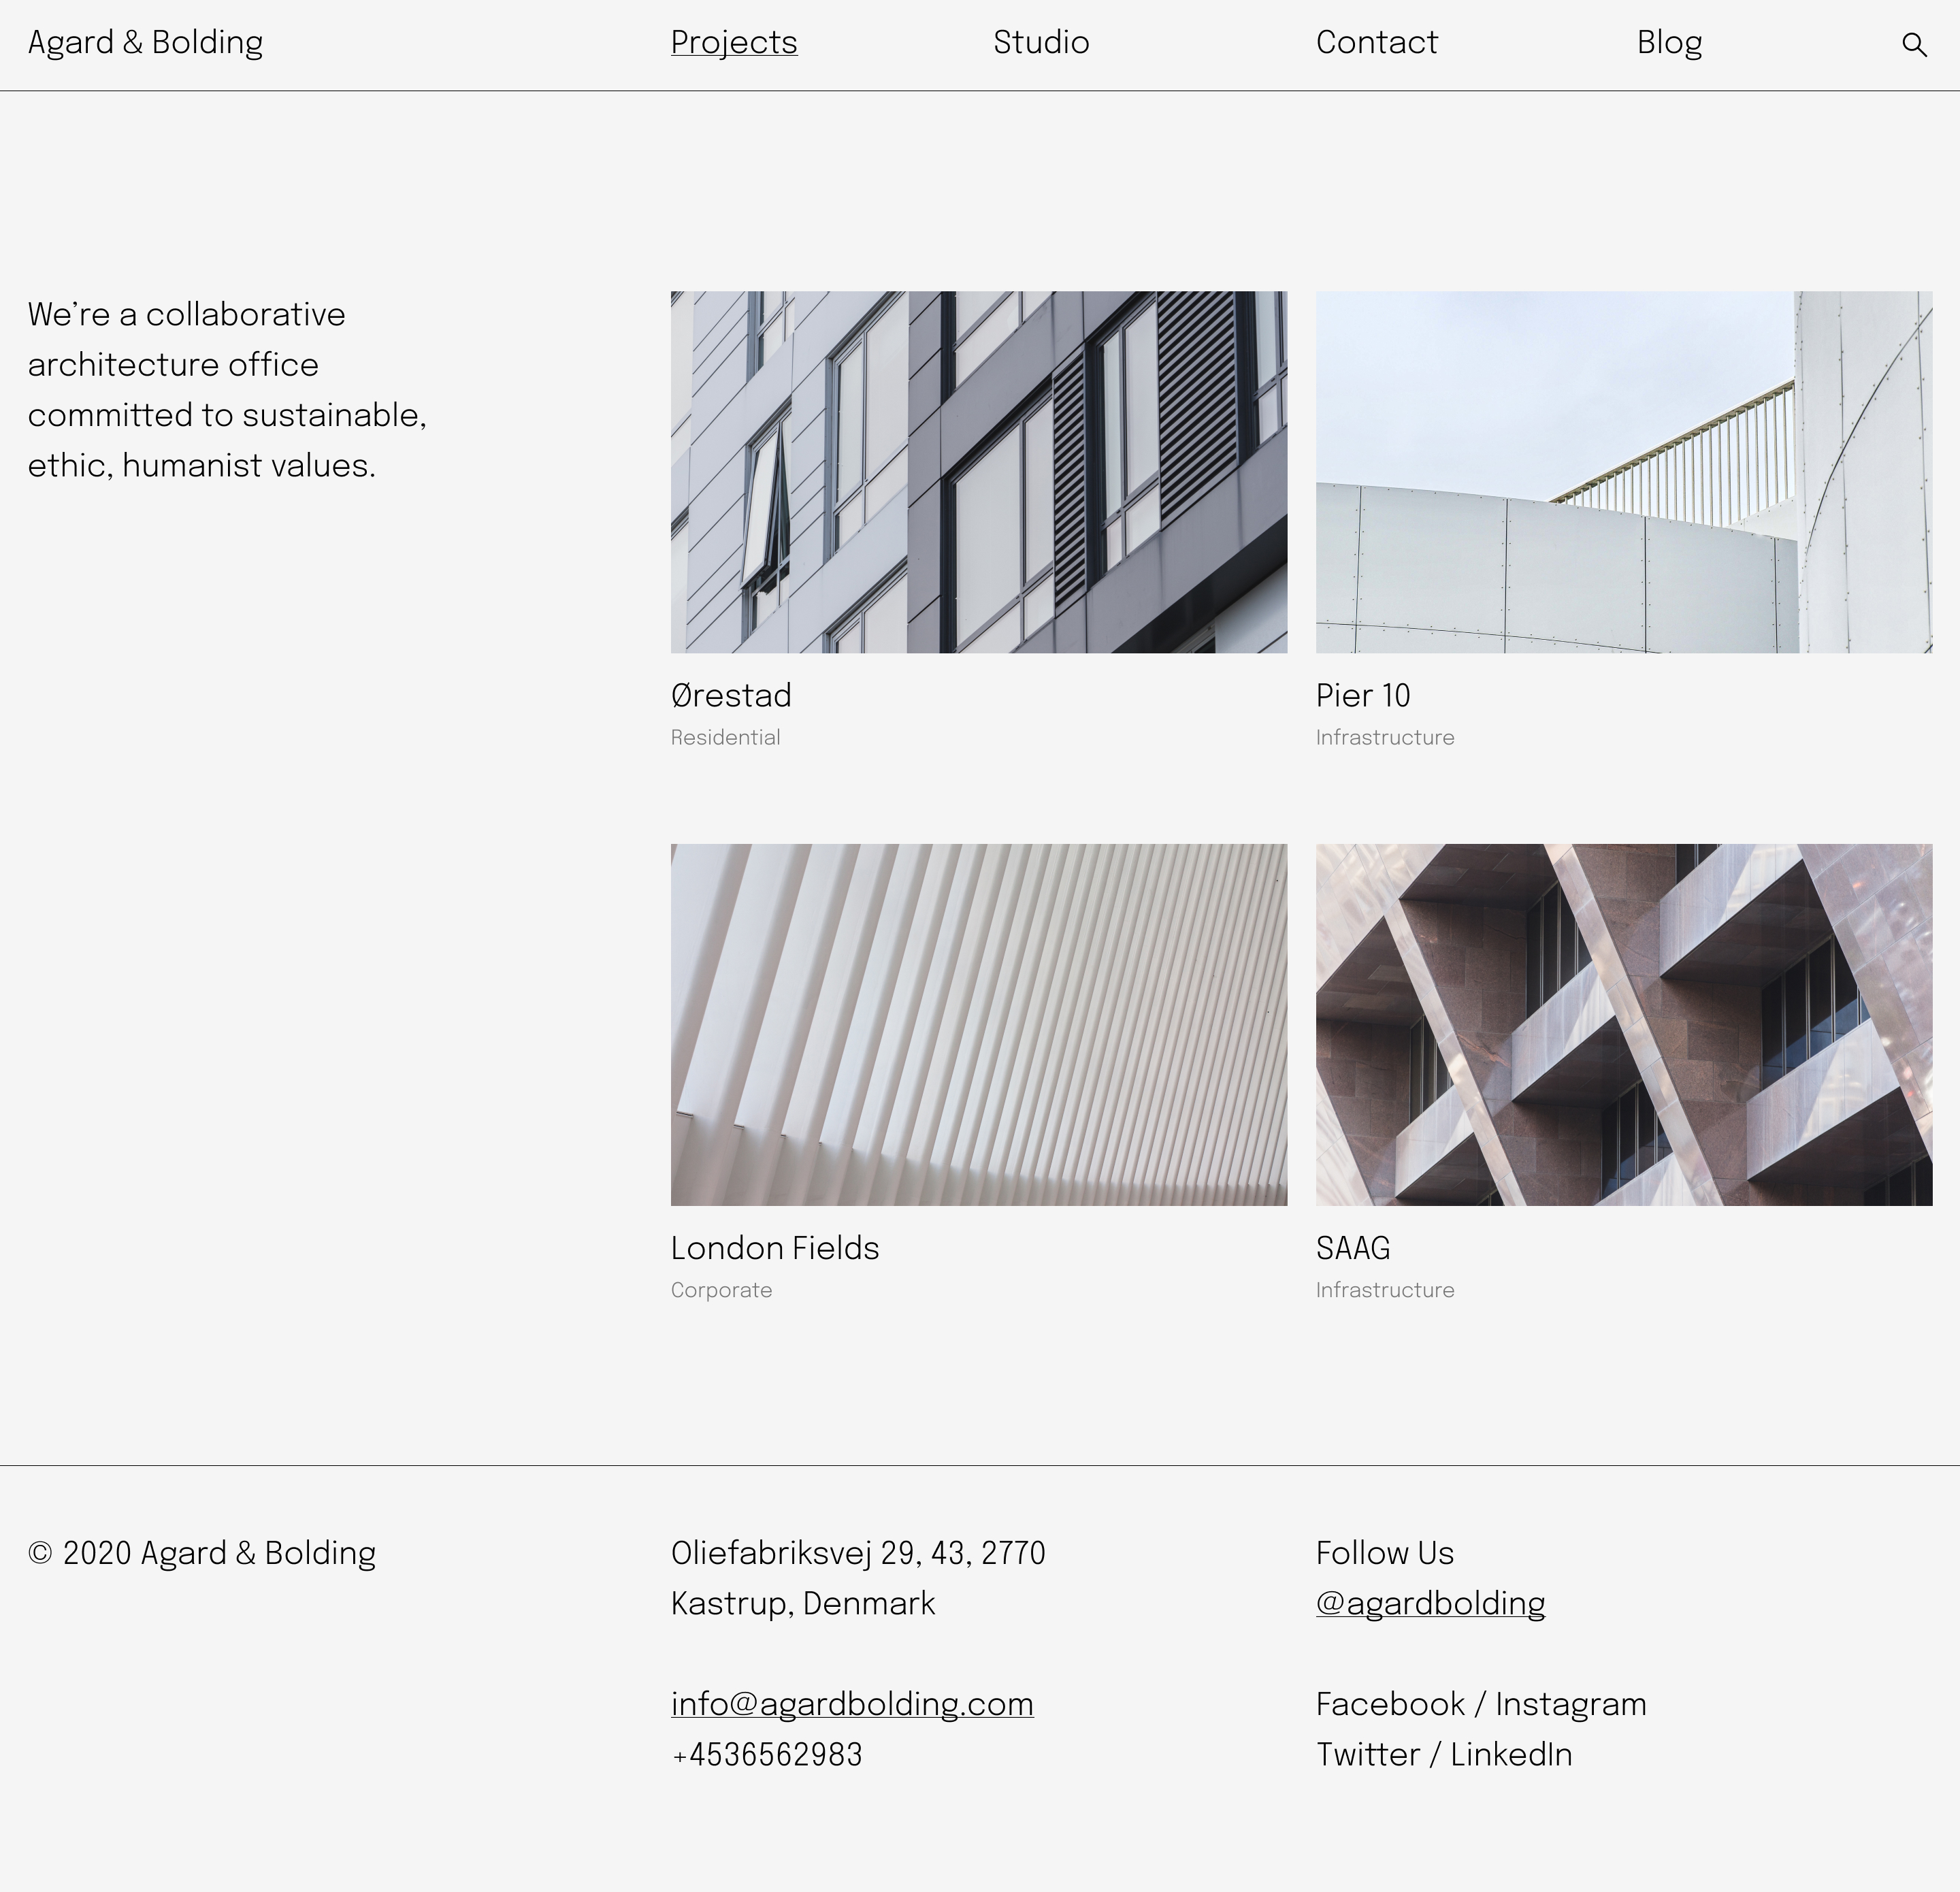Open the Contact page

tap(1376, 43)
